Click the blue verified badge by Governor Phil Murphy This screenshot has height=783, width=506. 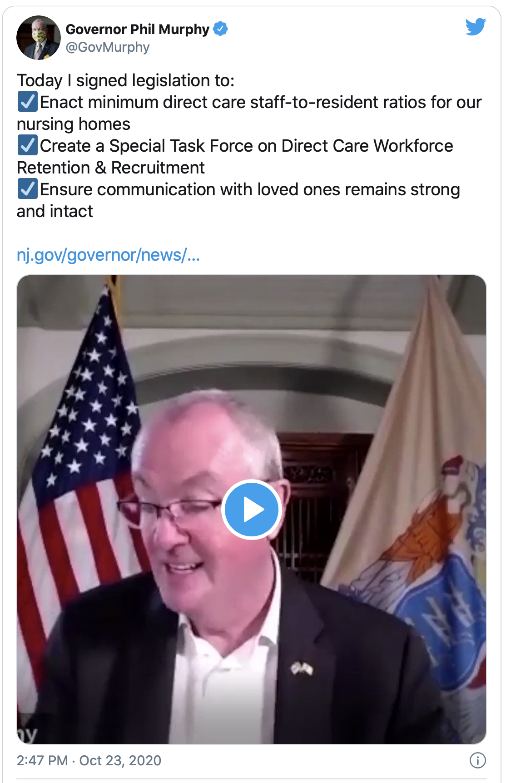220,29
